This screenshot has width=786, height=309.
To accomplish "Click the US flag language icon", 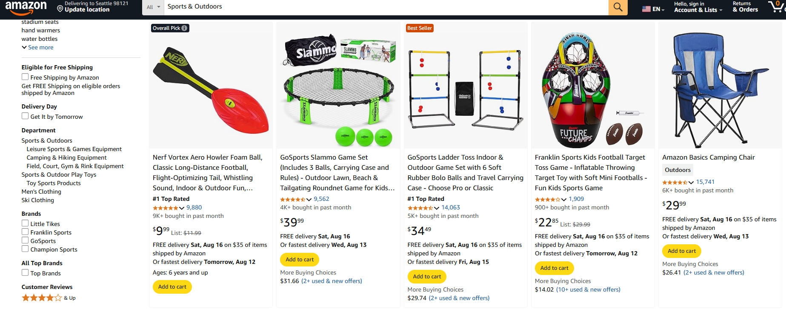I will click(646, 8).
